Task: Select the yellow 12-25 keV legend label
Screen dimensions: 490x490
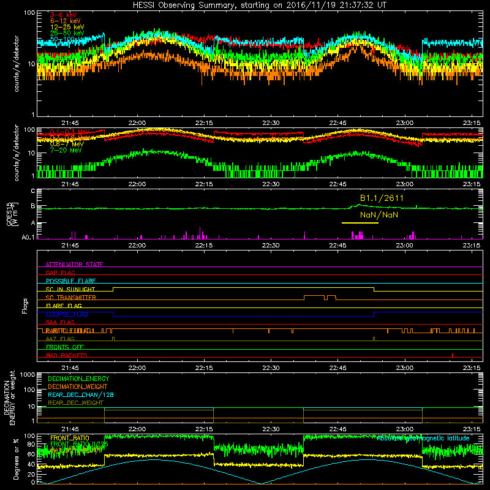Action: (x=67, y=27)
